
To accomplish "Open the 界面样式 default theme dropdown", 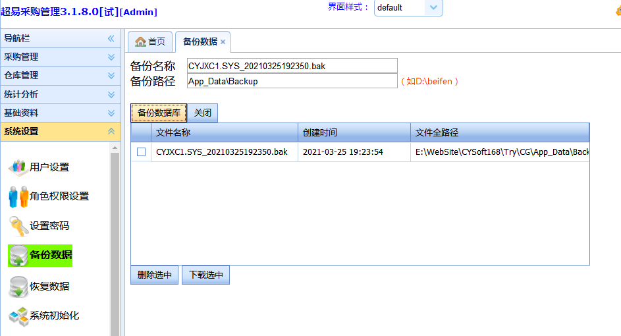I will coord(433,8).
